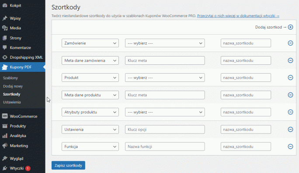Remove the Produkt shortcode row
Image resolution: width=299 pixels, height=173 pixels.
click(290, 78)
